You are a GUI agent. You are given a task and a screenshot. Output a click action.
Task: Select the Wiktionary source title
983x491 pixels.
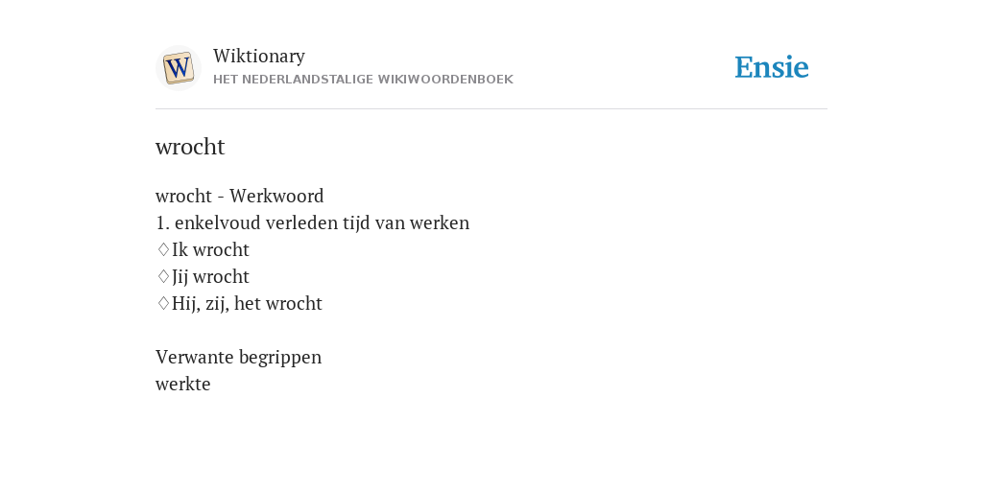pyautogui.click(x=259, y=56)
